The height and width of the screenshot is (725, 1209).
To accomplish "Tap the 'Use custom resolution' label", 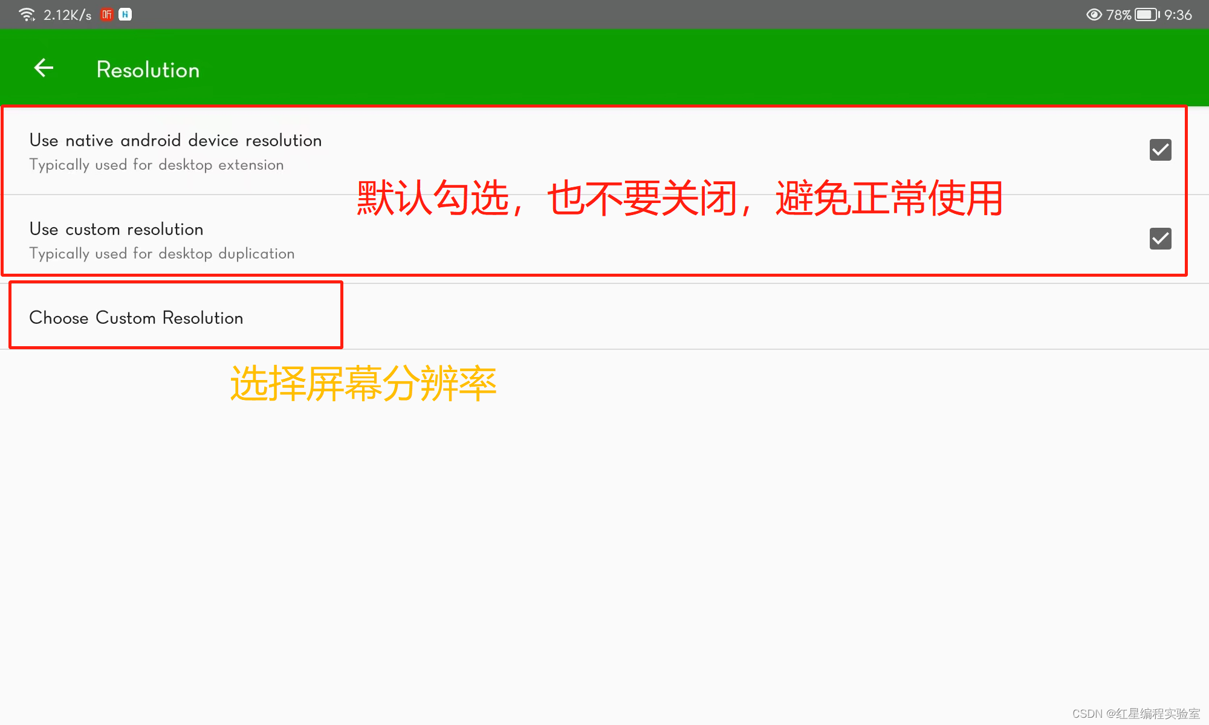I will (x=116, y=229).
